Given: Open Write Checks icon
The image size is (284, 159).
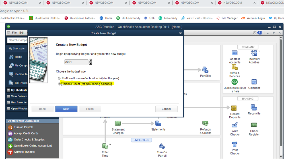Looking at the screenshot, I should pyautogui.click(x=234, y=125).
